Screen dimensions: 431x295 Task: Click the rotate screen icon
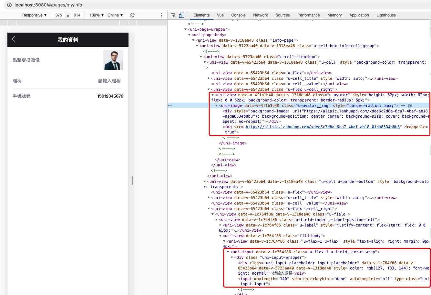[x=132, y=15]
